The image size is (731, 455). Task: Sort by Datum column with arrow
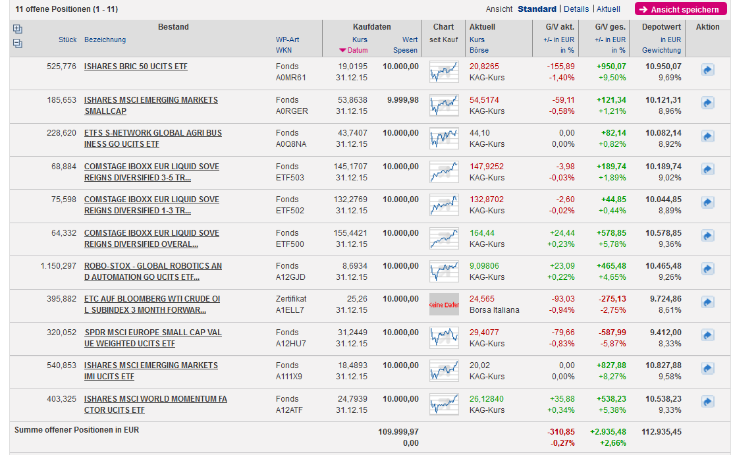(x=354, y=50)
